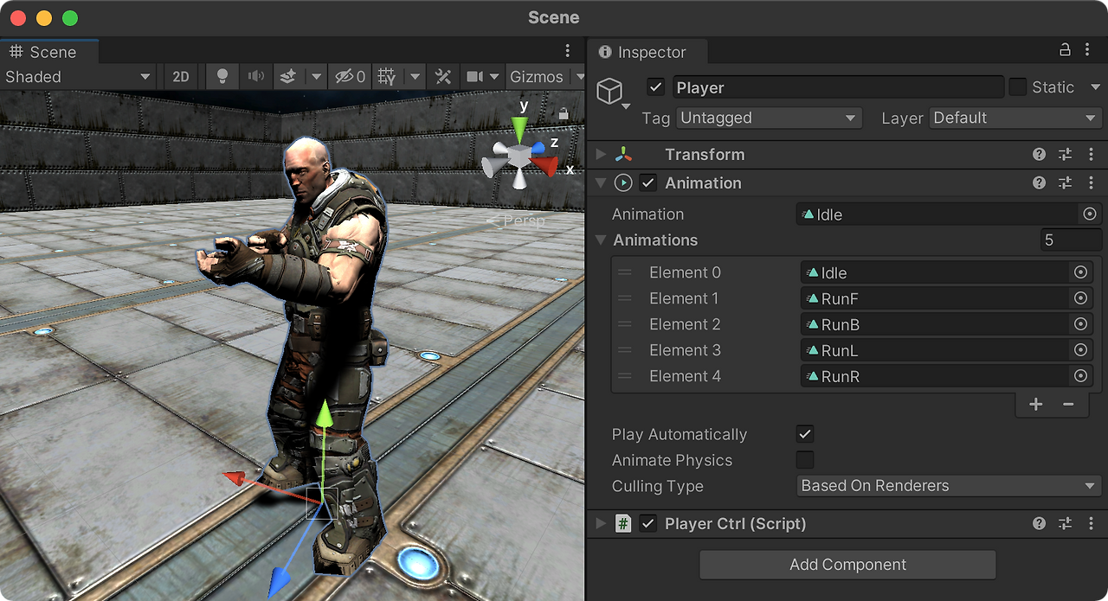Image resolution: width=1108 pixels, height=601 pixels.
Task: Click the Gizmos toggle button
Action: 537,76
